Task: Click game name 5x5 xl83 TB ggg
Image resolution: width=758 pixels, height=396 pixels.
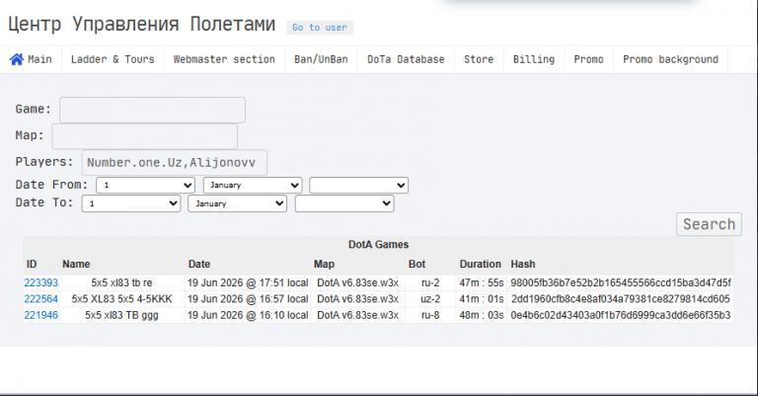Action: pyautogui.click(x=121, y=315)
